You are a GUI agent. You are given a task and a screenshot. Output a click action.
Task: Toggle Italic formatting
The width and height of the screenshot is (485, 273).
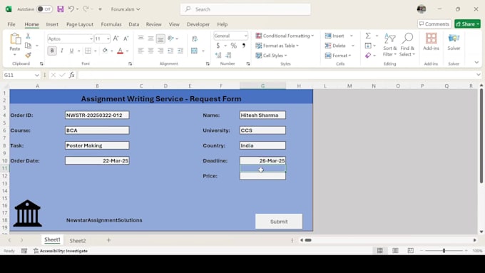62,51
